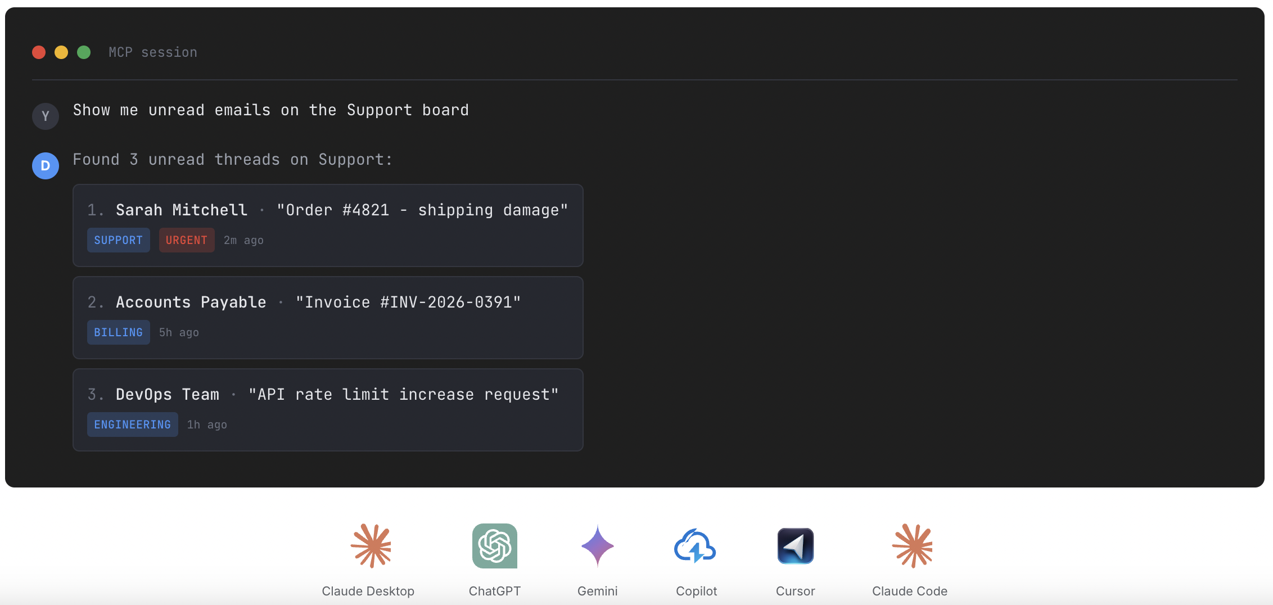
Task: Select sender name Accounts Payable
Action: click(x=191, y=302)
